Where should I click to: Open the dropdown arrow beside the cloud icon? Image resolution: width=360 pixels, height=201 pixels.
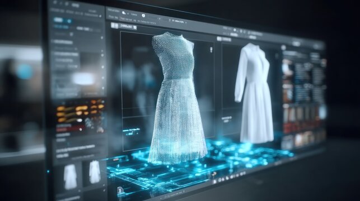(x=128, y=13)
